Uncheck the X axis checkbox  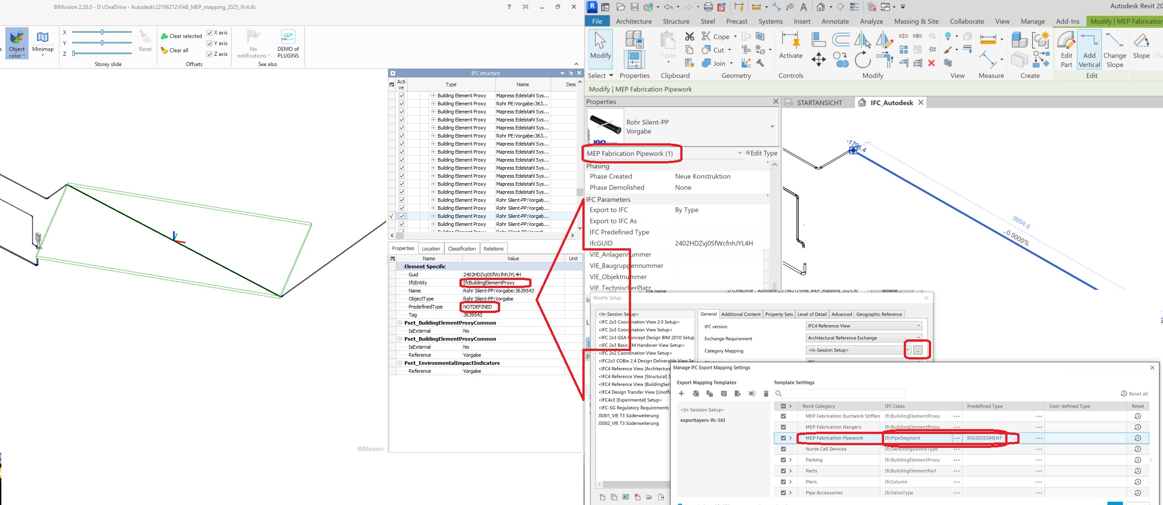(210, 33)
